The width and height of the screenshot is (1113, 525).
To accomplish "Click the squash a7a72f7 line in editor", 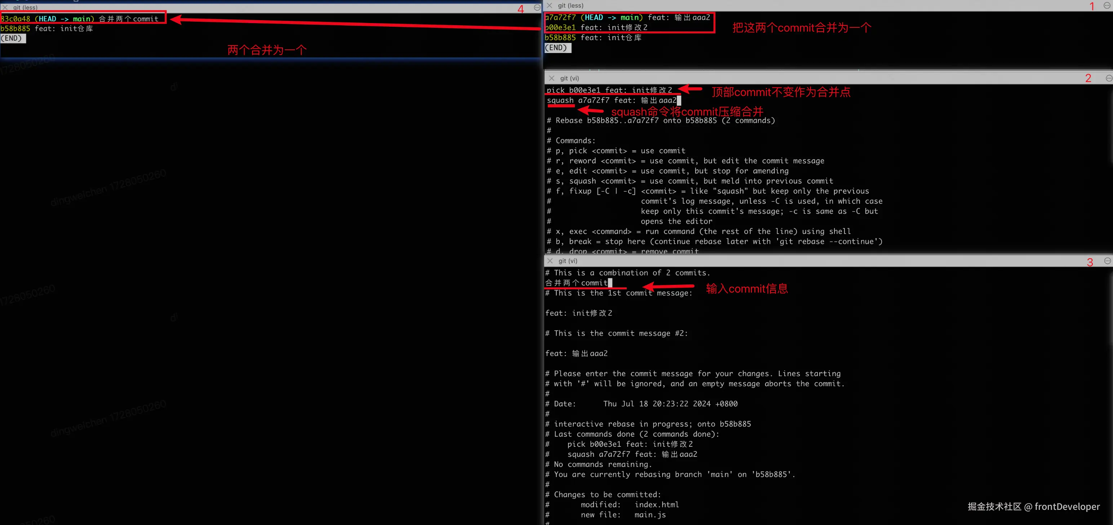I will pyautogui.click(x=611, y=101).
